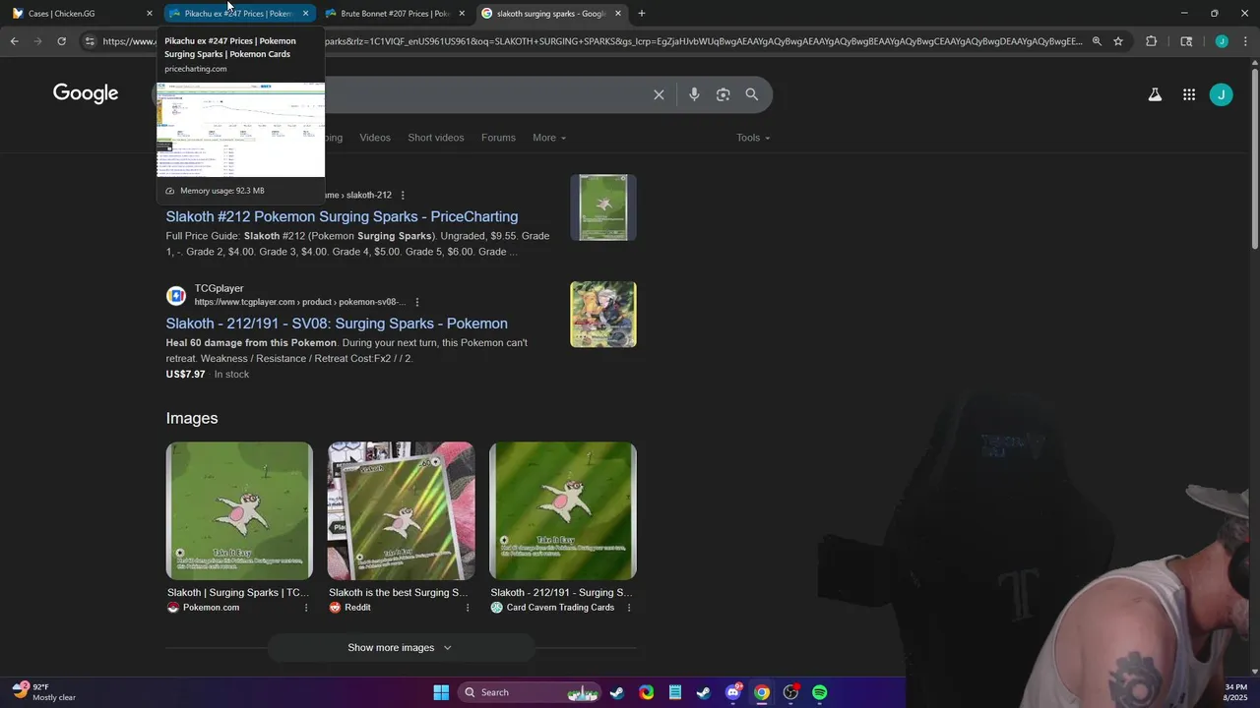Start a voice search with the microphone
Screen dimensions: 1260x708
pos(694,94)
